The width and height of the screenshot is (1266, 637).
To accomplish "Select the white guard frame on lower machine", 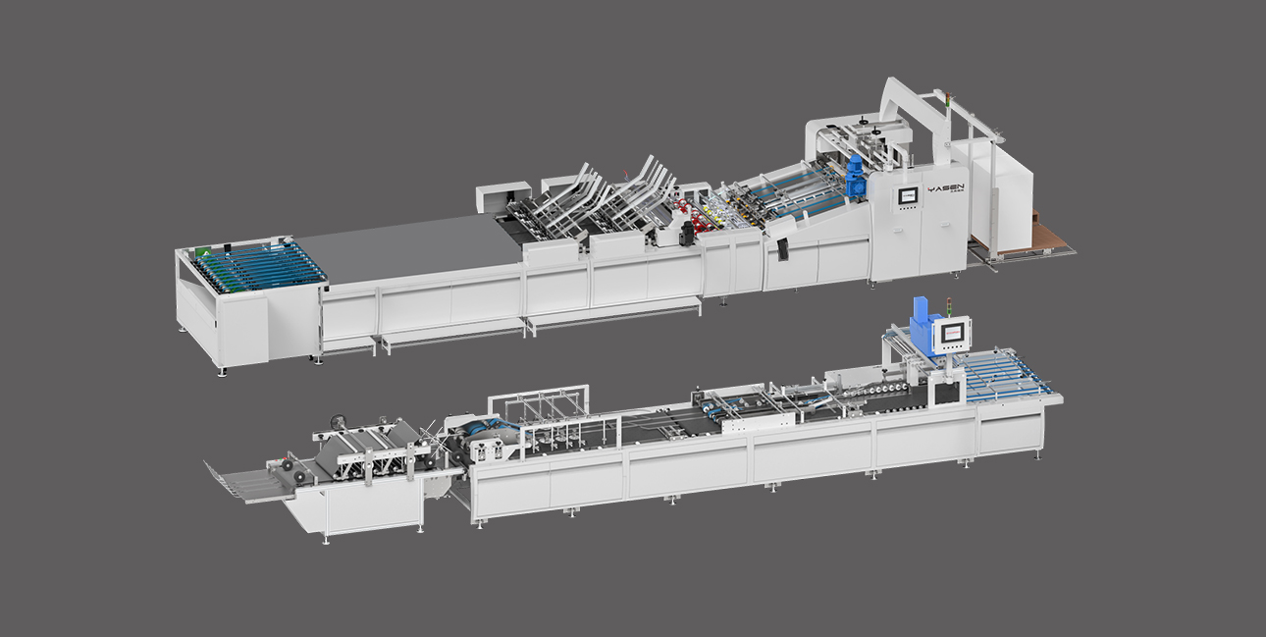I will pyautogui.click(x=550, y=417).
